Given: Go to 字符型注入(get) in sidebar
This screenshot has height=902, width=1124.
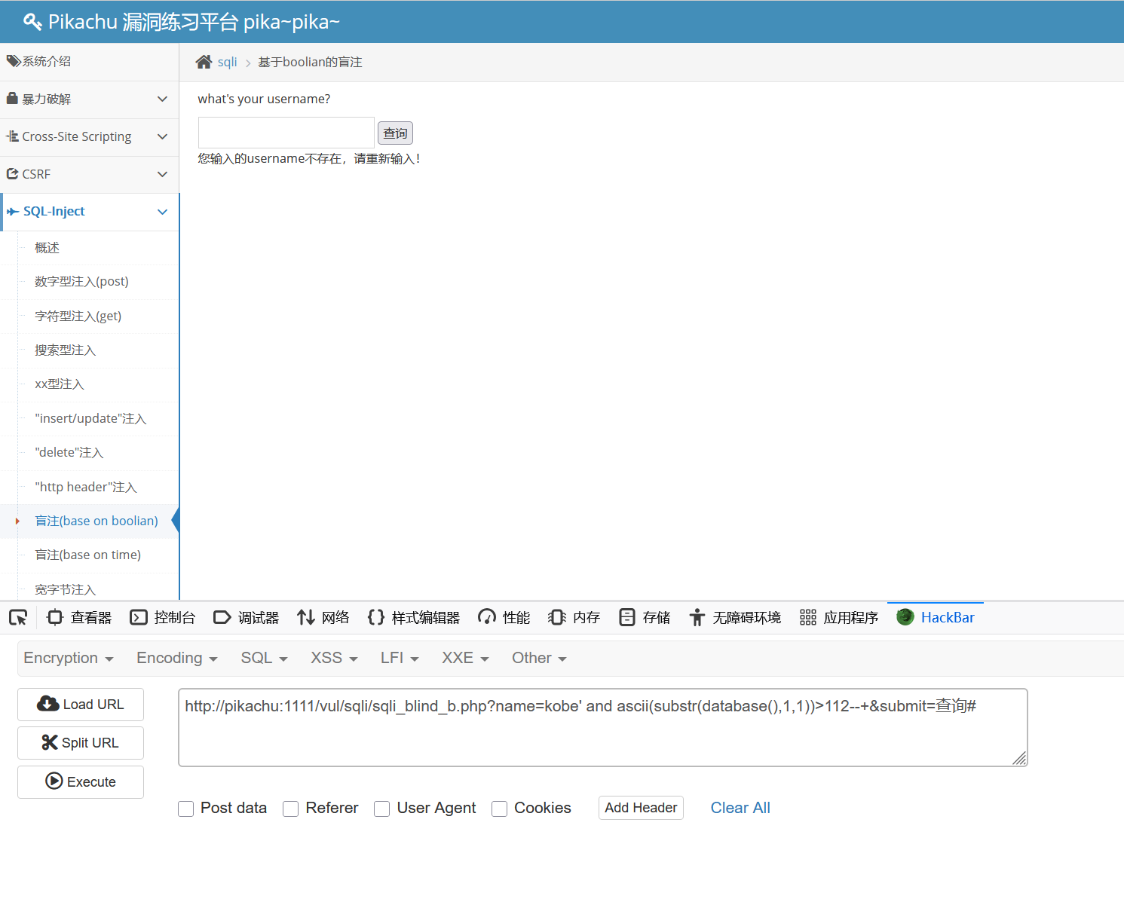Looking at the screenshot, I should (78, 316).
